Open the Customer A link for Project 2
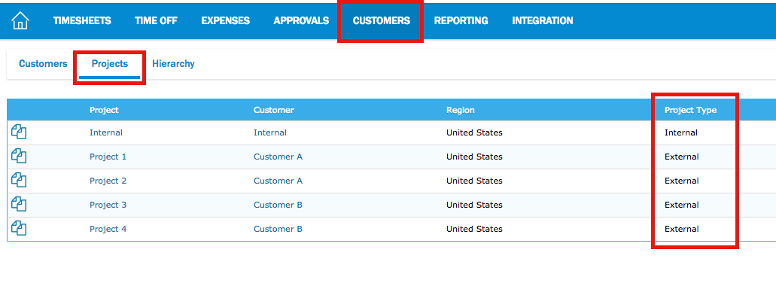 coord(278,181)
